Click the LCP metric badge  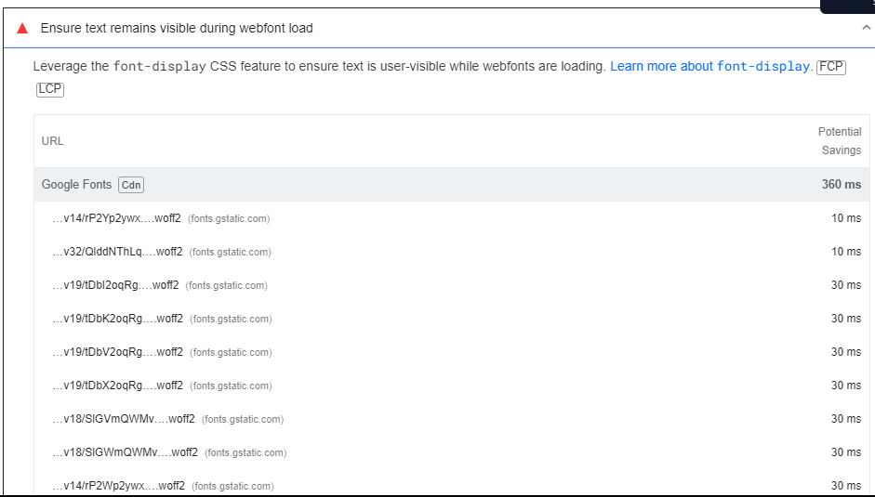[50, 89]
